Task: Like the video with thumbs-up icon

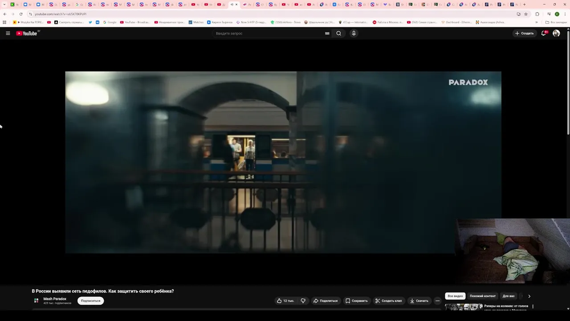Action: [285, 301]
